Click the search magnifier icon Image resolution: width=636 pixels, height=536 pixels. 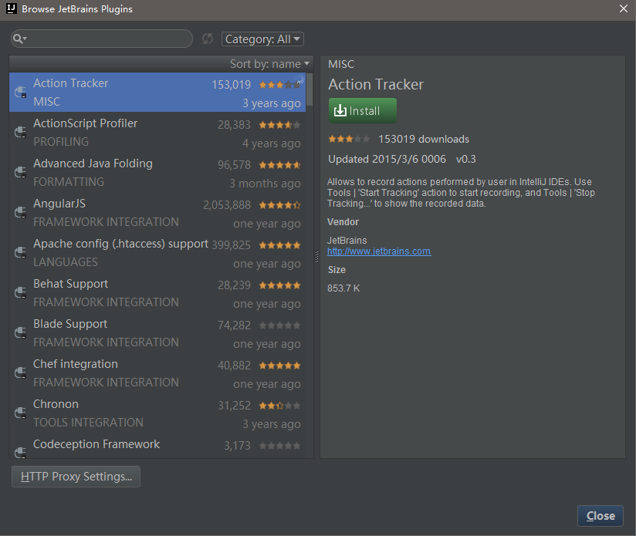pos(19,39)
